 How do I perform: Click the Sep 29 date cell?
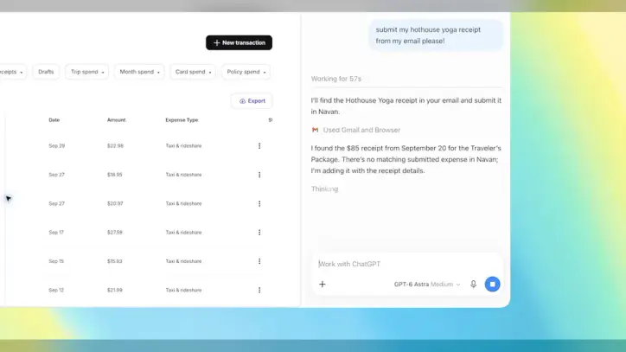coord(57,146)
